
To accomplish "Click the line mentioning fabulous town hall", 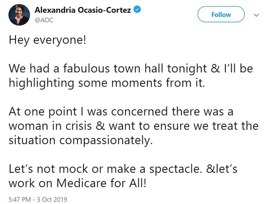I will 131,69.
